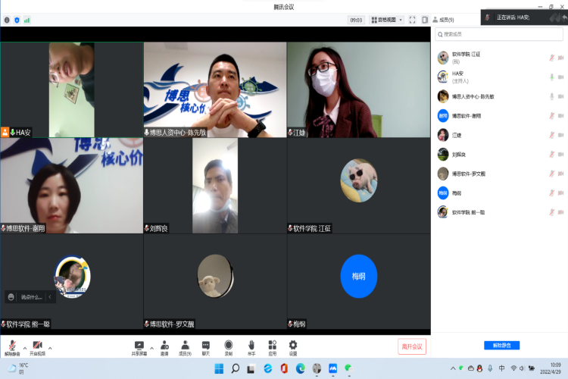Click HA安 video tile
568x379 pixels.
[72, 89]
